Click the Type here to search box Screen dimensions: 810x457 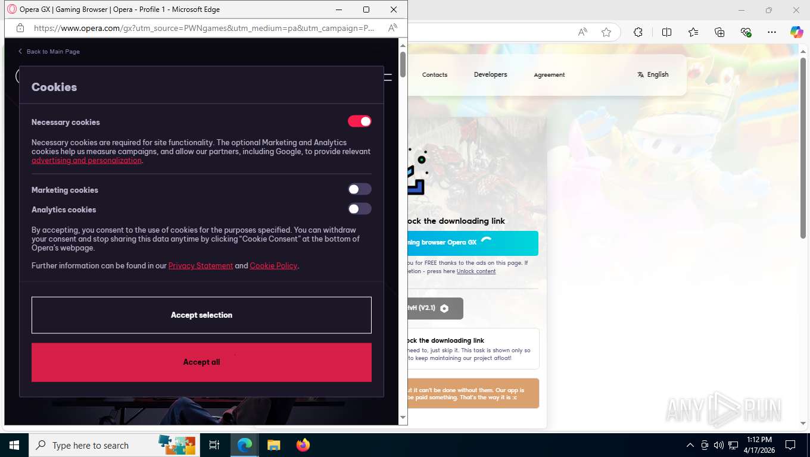pos(113,445)
